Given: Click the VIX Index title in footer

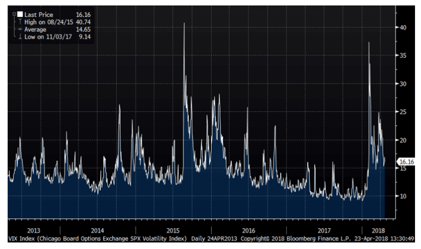Looking at the screenshot, I should pos(97,239).
